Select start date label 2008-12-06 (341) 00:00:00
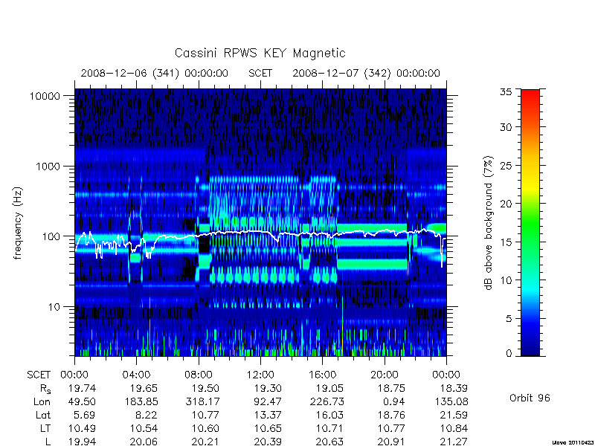 pyautogui.click(x=155, y=73)
